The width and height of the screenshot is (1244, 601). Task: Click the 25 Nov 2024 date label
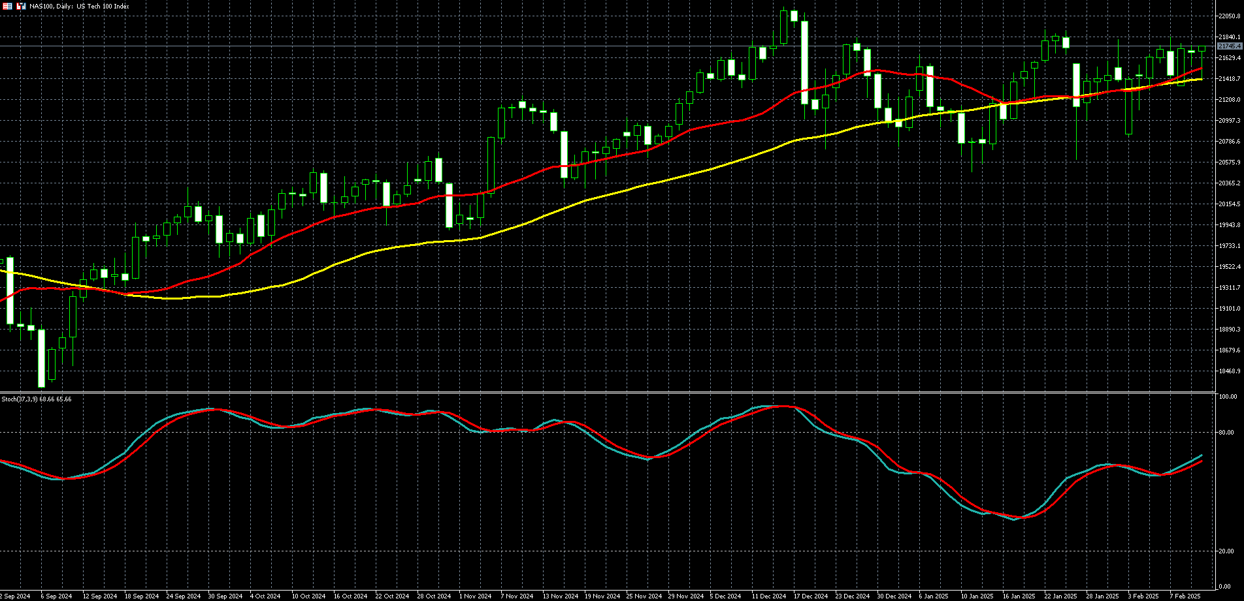pos(644,596)
